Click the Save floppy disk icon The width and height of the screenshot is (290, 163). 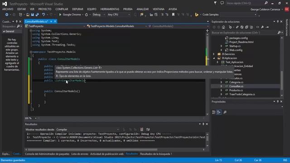(x=33, y=14)
